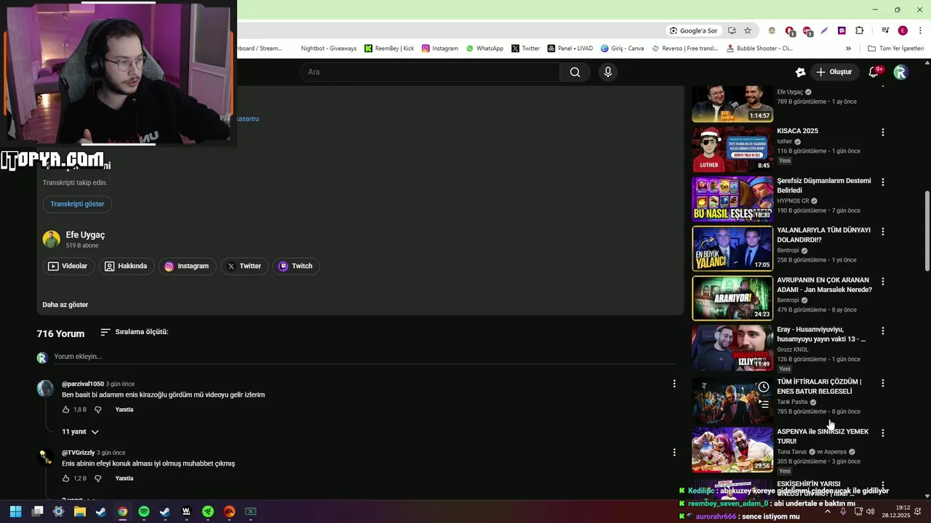Open Spotify from the taskbar
This screenshot has width=931, height=523.
coord(144,511)
